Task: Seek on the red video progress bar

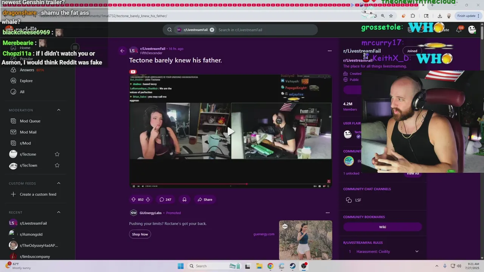Action: (x=231, y=184)
